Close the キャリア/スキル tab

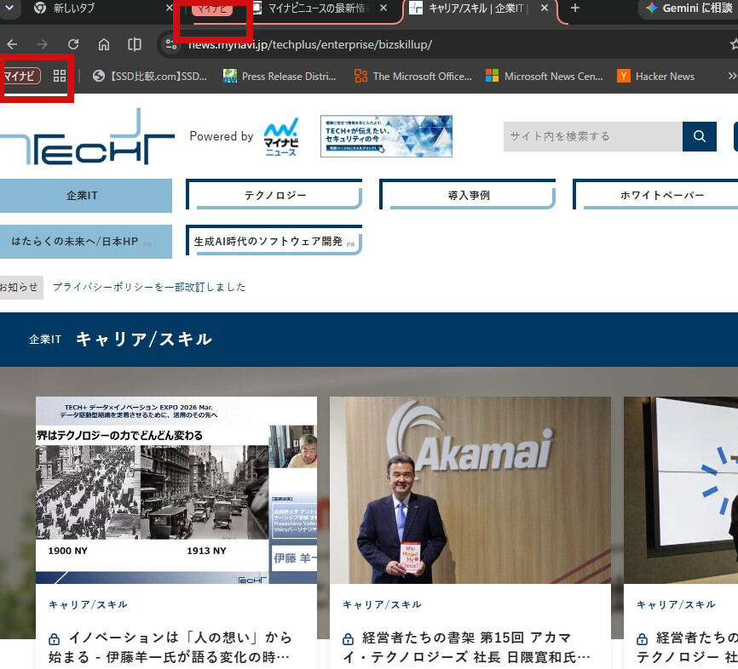click(x=545, y=8)
